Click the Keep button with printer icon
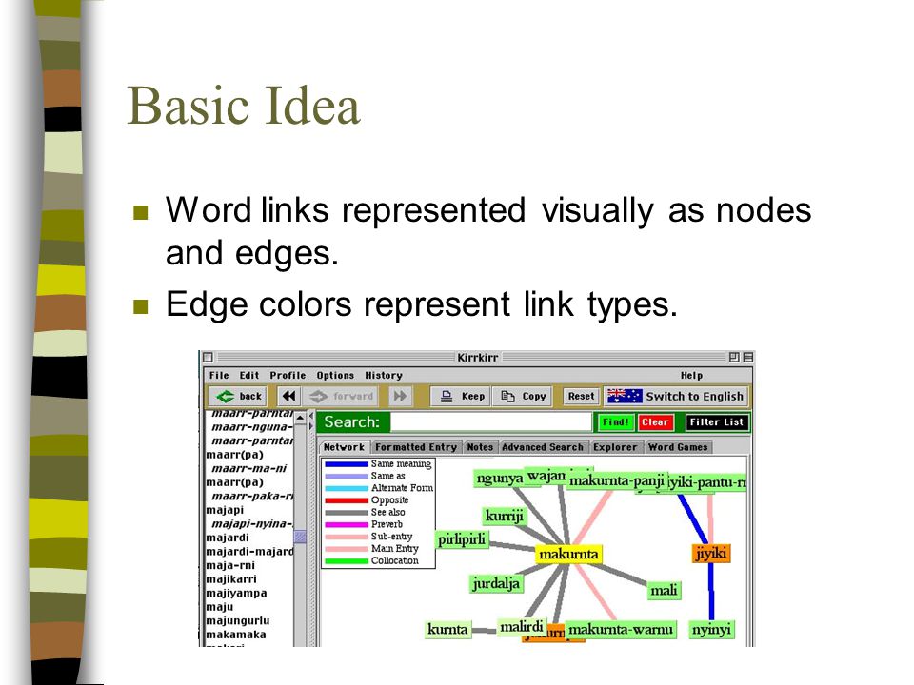 click(x=461, y=396)
